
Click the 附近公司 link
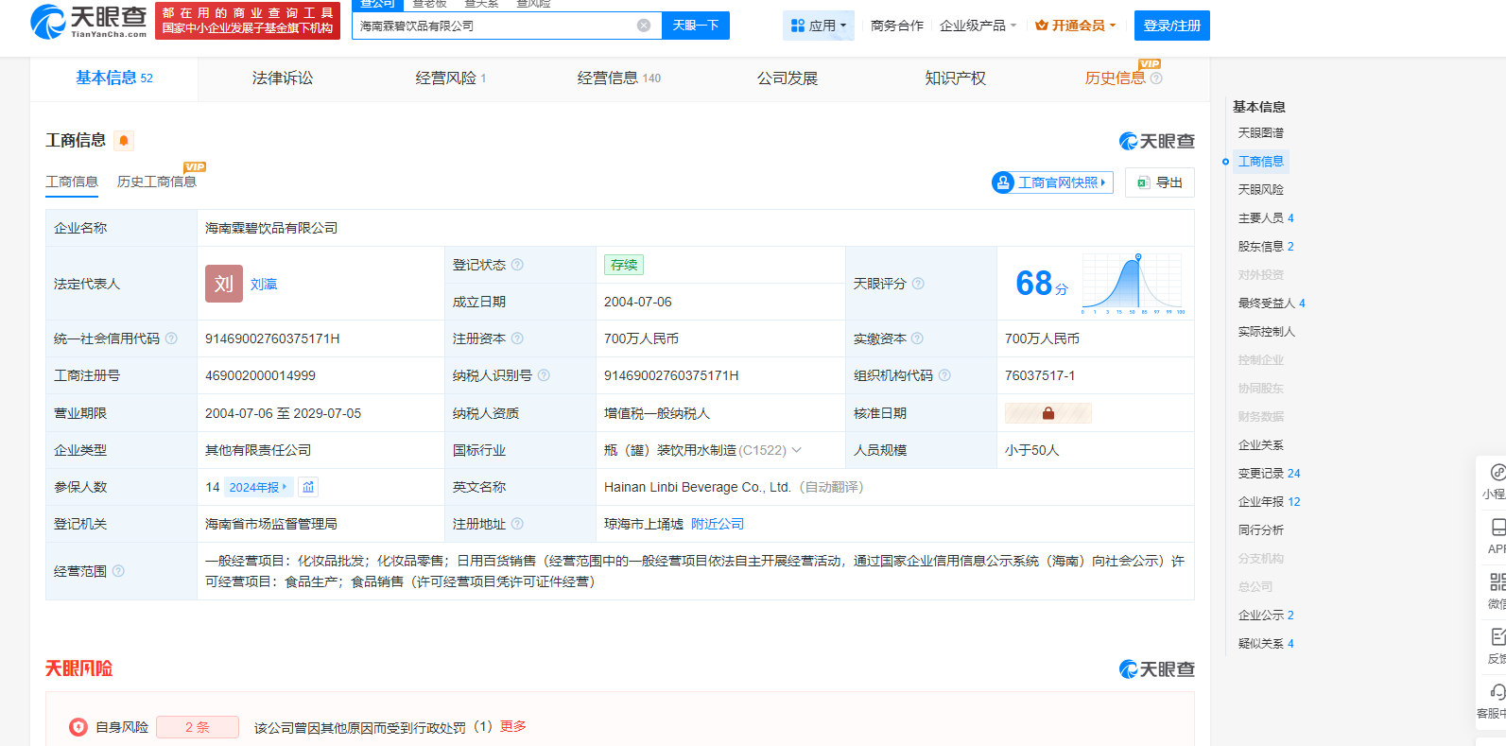tap(717, 524)
